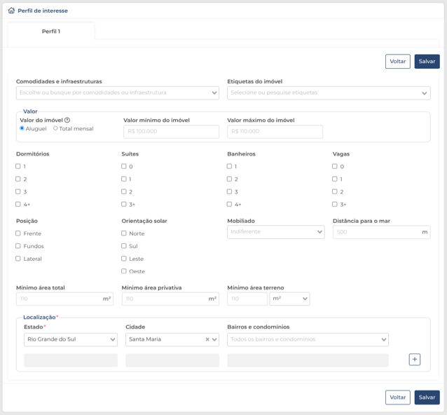The width and height of the screenshot is (447, 415).
Task: Open the Perfil 1 tab
Action: (x=51, y=32)
